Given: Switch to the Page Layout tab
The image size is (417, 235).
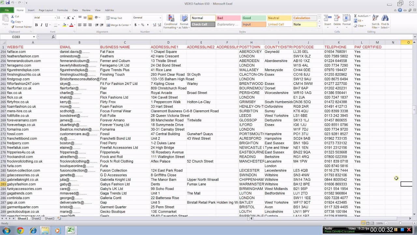Looking at the screenshot, I should pos(46,10).
